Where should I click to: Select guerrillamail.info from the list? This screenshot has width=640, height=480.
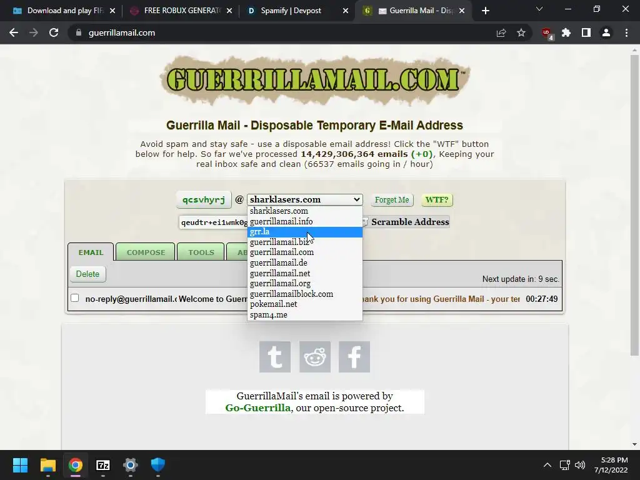click(304, 221)
